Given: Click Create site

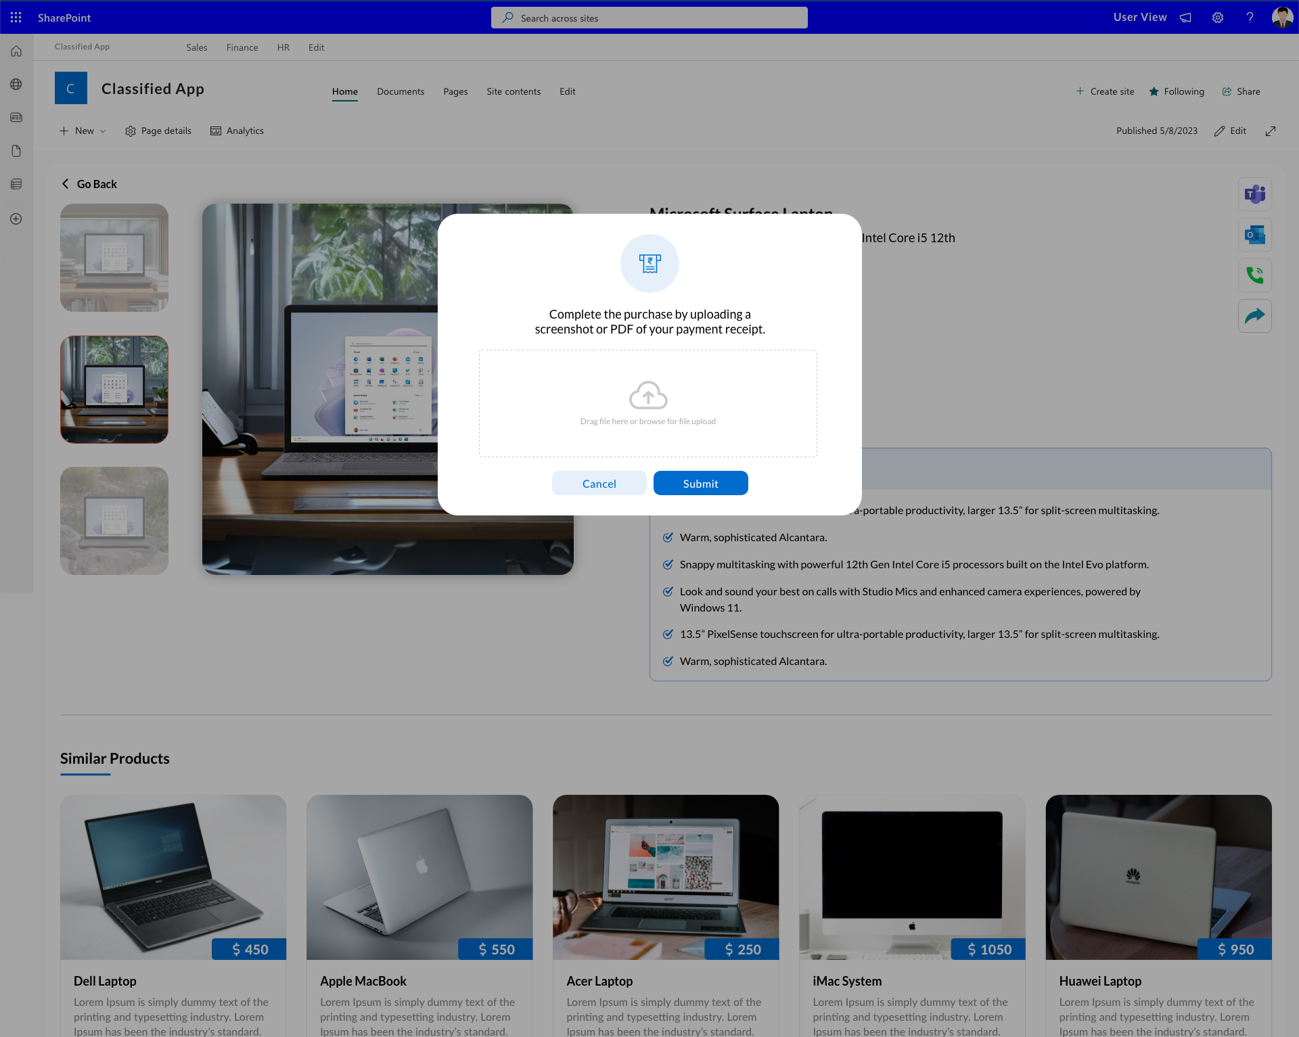Looking at the screenshot, I should [x=1105, y=92].
